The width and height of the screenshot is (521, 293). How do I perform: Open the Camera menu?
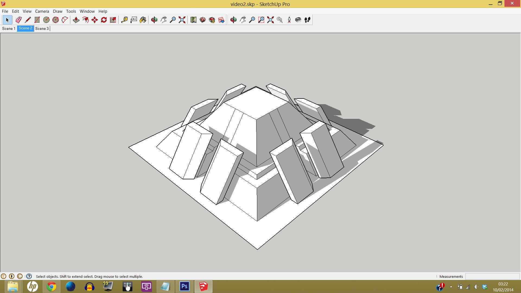(42, 11)
